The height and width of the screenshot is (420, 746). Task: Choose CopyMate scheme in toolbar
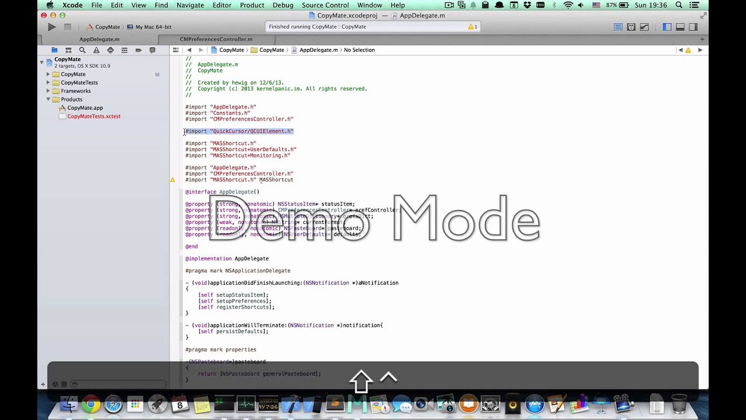tap(103, 27)
